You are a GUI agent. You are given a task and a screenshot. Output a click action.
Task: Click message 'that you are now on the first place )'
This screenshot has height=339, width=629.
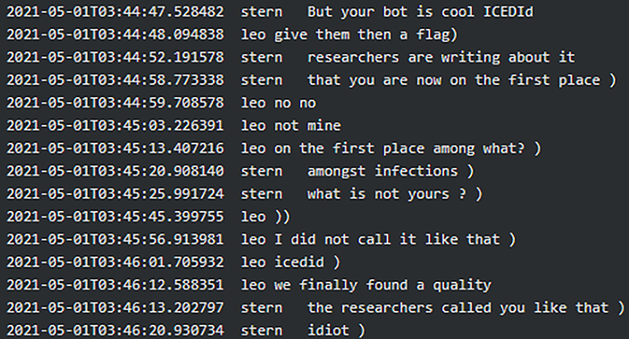462,80
